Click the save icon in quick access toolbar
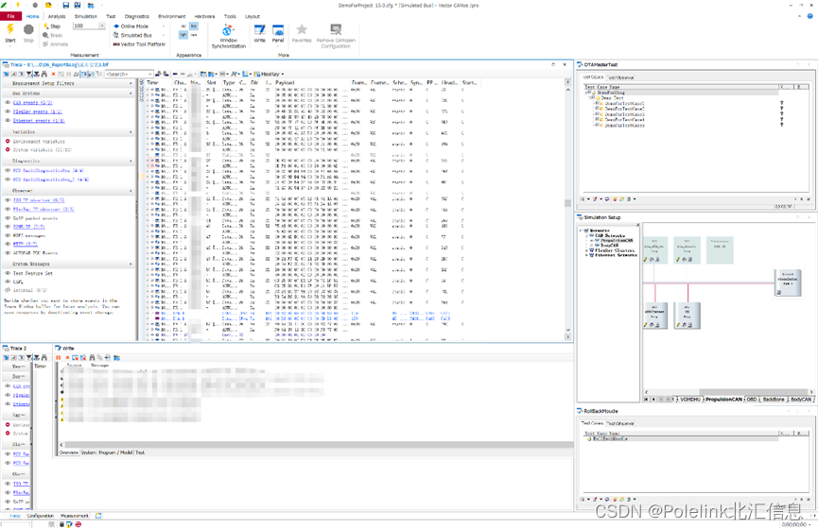The width and height of the screenshot is (818, 529). pyautogui.click(x=66, y=6)
